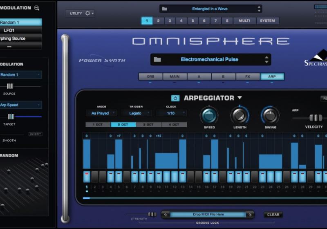
Task: Select LFO1 in the modulation list
Action: pos(20,30)
